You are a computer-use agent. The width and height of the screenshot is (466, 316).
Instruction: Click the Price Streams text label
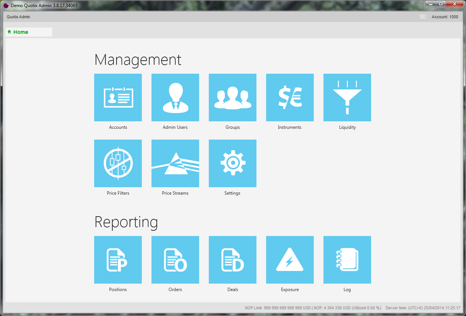pyautogui.click(x=175, y=193)
